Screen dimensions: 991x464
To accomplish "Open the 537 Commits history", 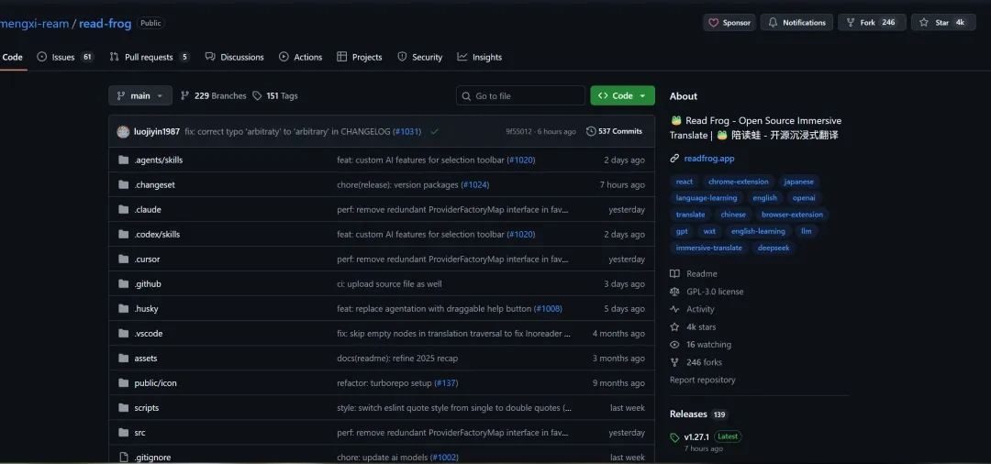I will coord(614,131).
